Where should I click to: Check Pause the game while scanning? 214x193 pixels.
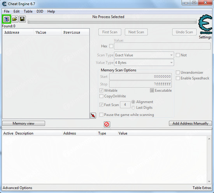point(101,115)
